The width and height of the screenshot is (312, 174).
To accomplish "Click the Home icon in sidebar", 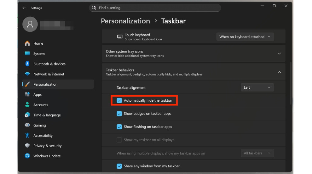I will [x=27, y=43].
